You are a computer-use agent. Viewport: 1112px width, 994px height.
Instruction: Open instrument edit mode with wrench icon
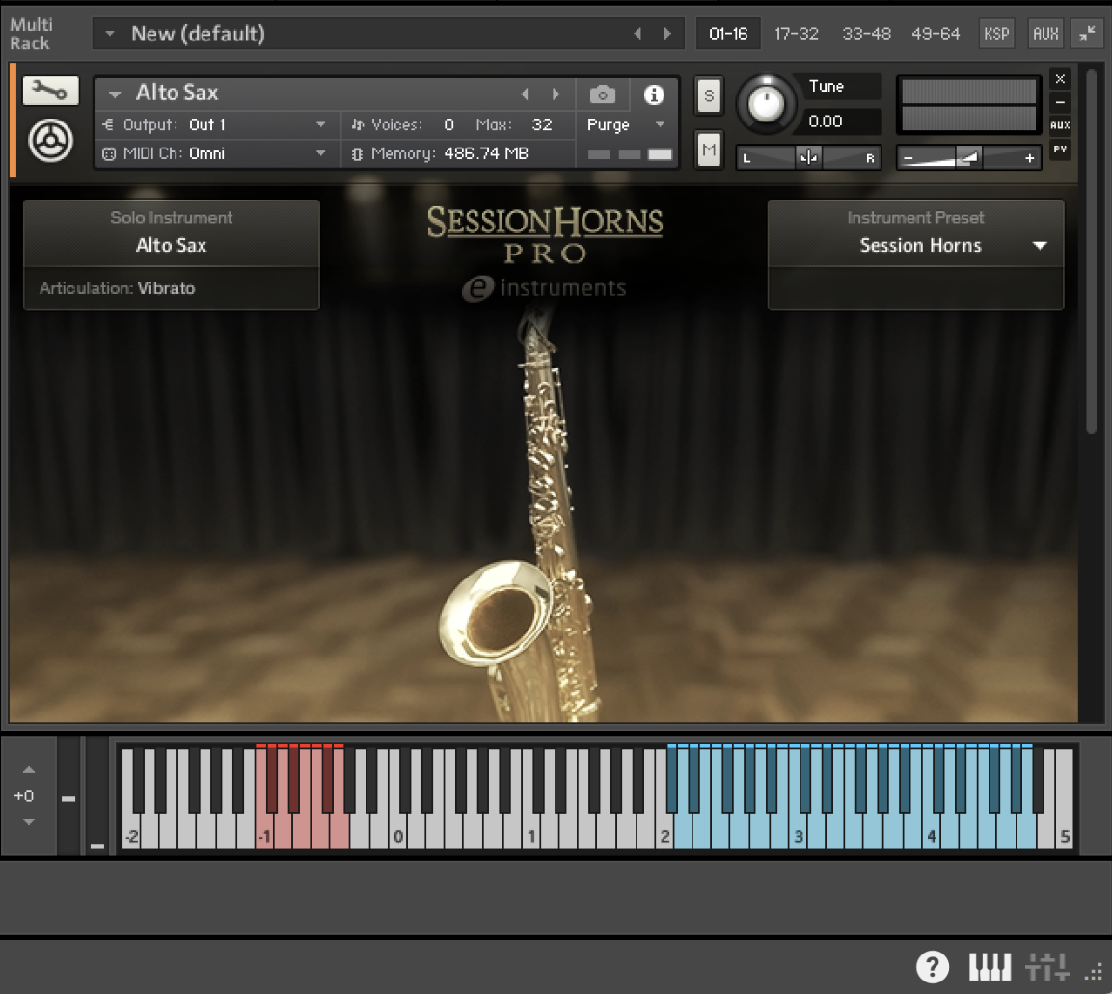(x=50, y=90)
